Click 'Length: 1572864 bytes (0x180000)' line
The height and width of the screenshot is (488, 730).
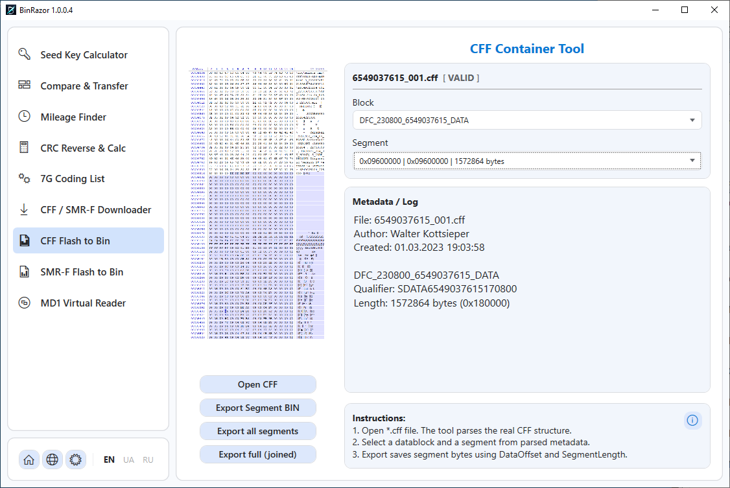click(432, 303)
